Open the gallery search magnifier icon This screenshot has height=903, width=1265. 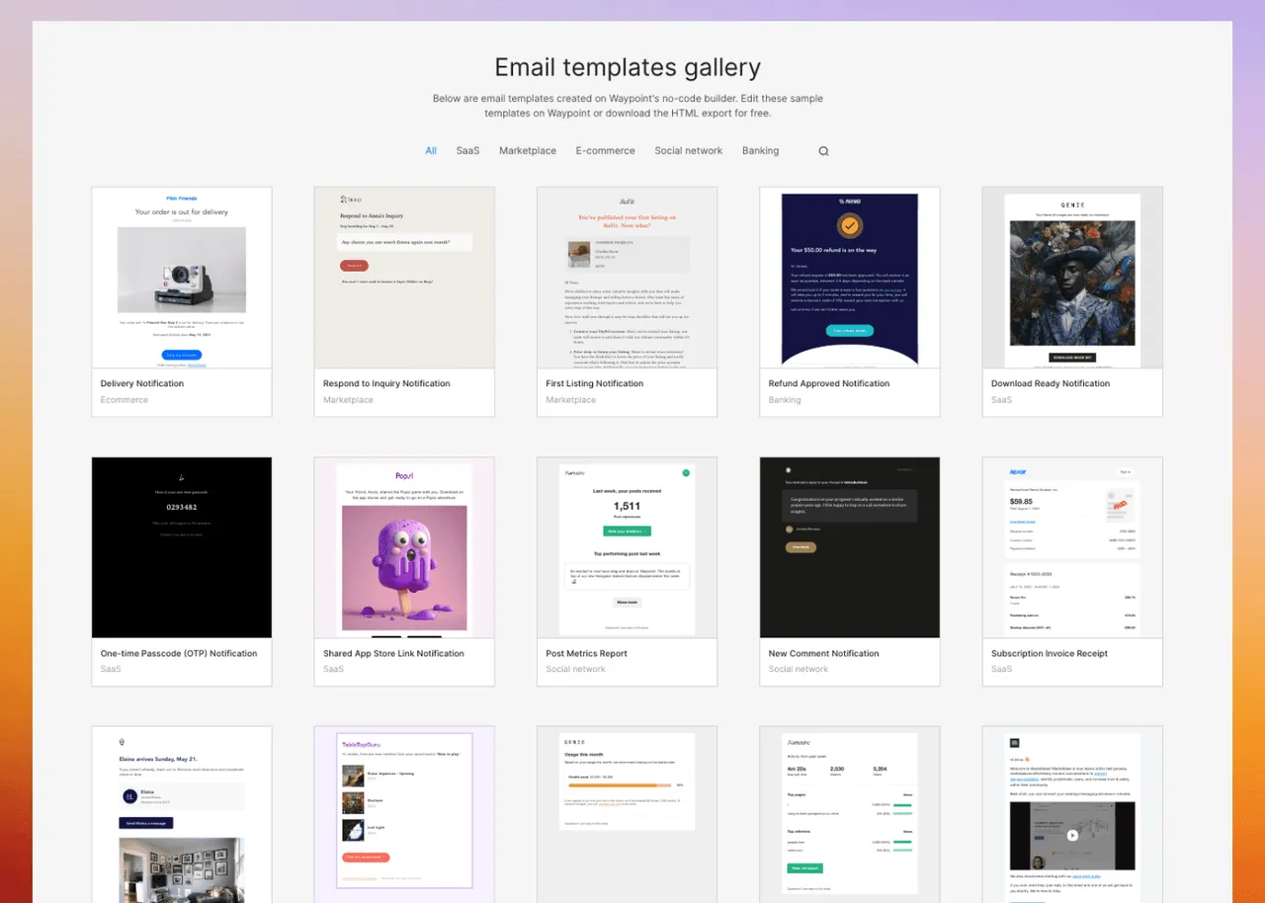point(823,151)
